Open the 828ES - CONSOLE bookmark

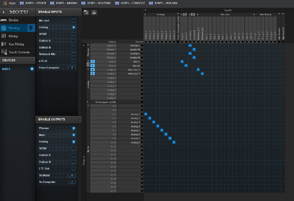pyautogui.click(x=130, y=3)
